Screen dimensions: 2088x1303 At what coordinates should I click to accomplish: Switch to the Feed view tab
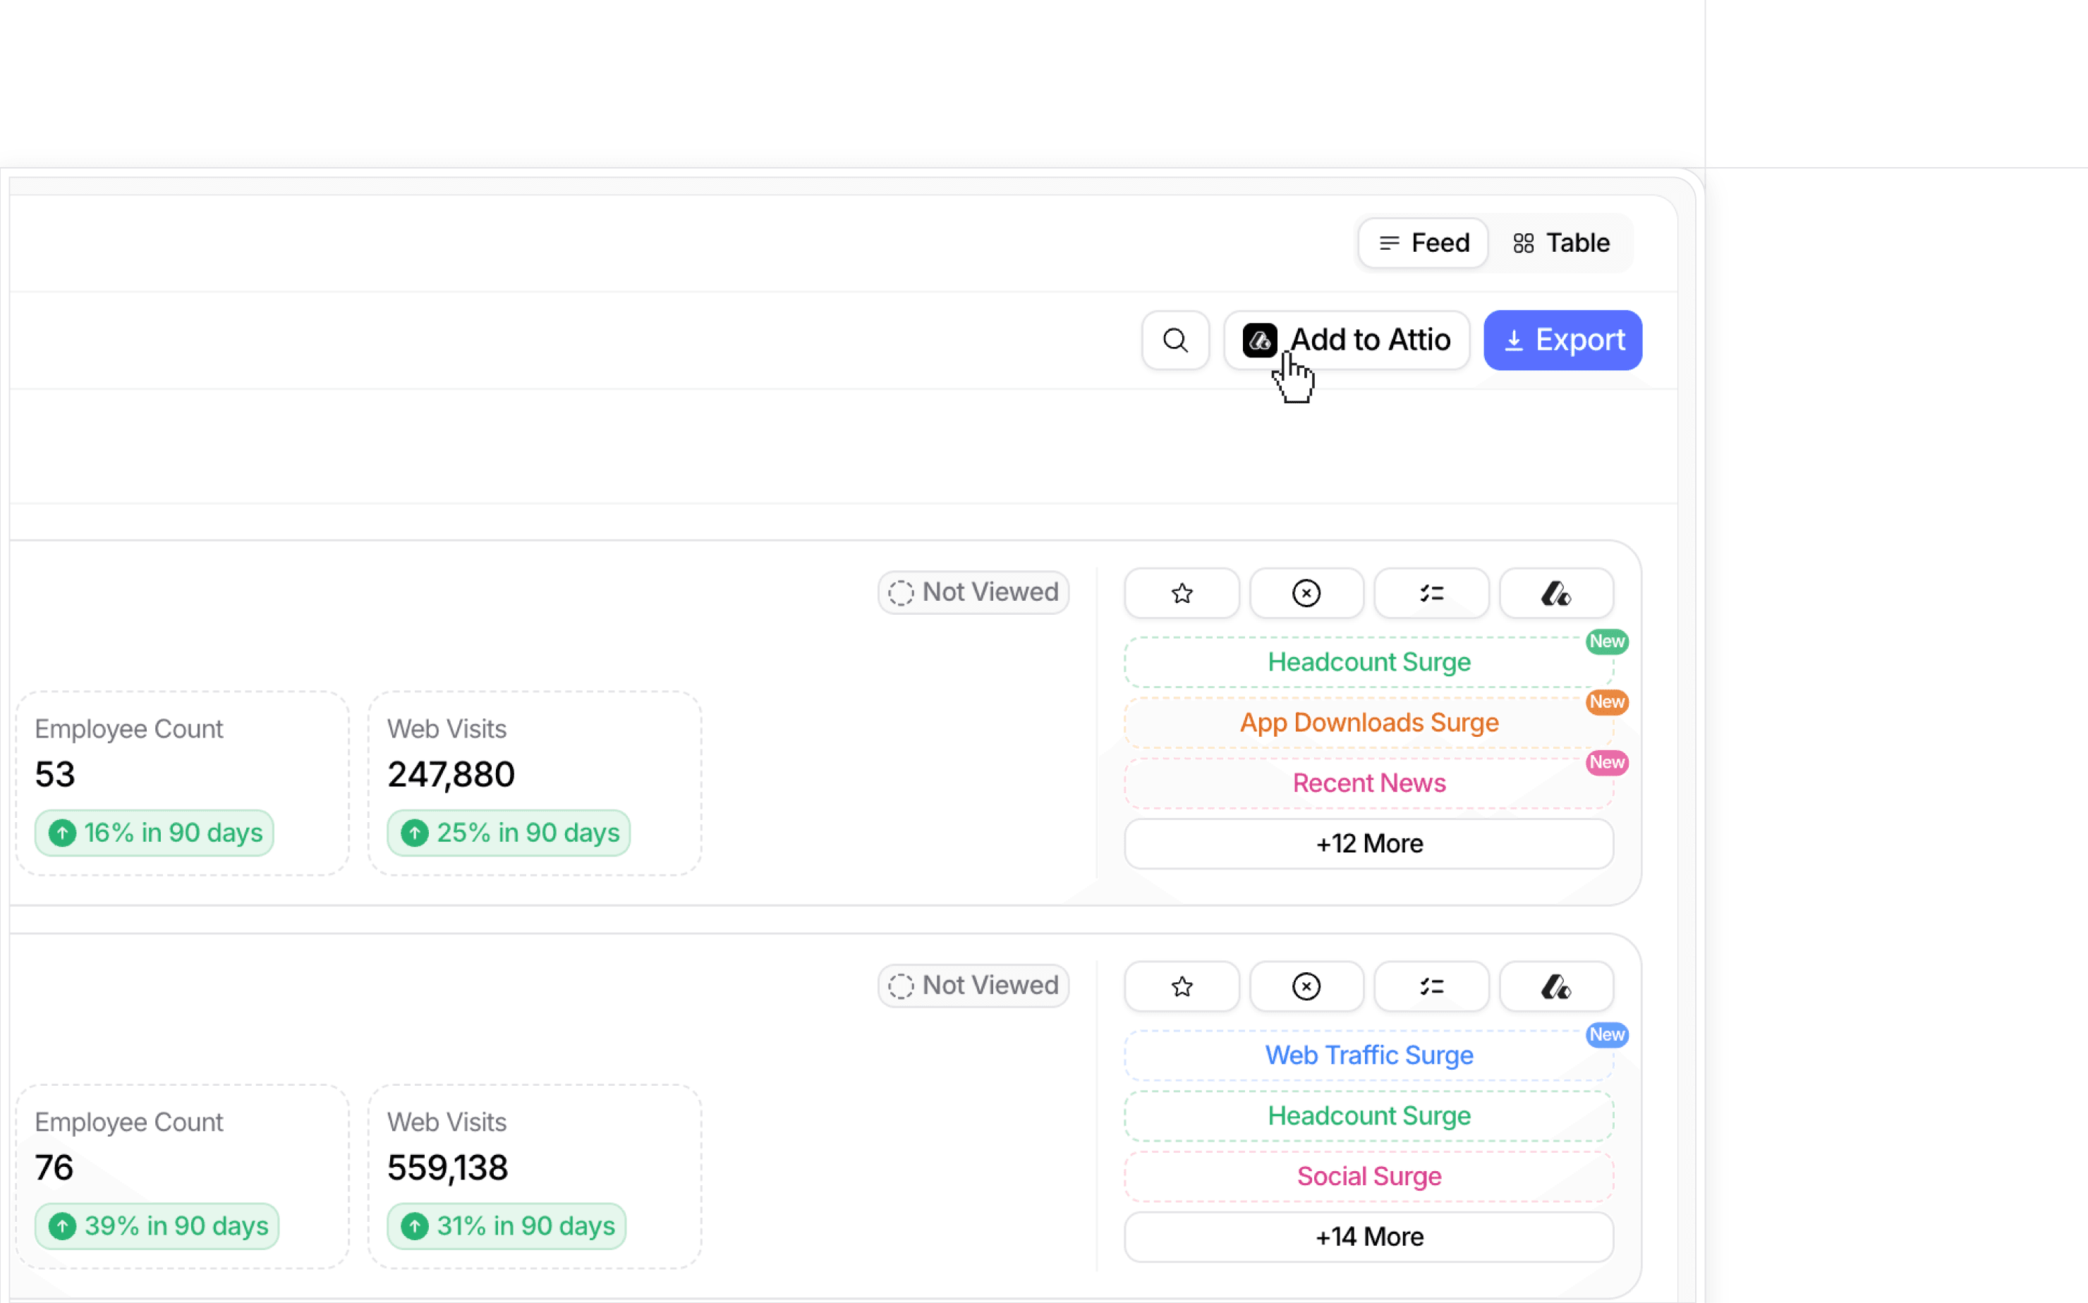pos(1423,243)
